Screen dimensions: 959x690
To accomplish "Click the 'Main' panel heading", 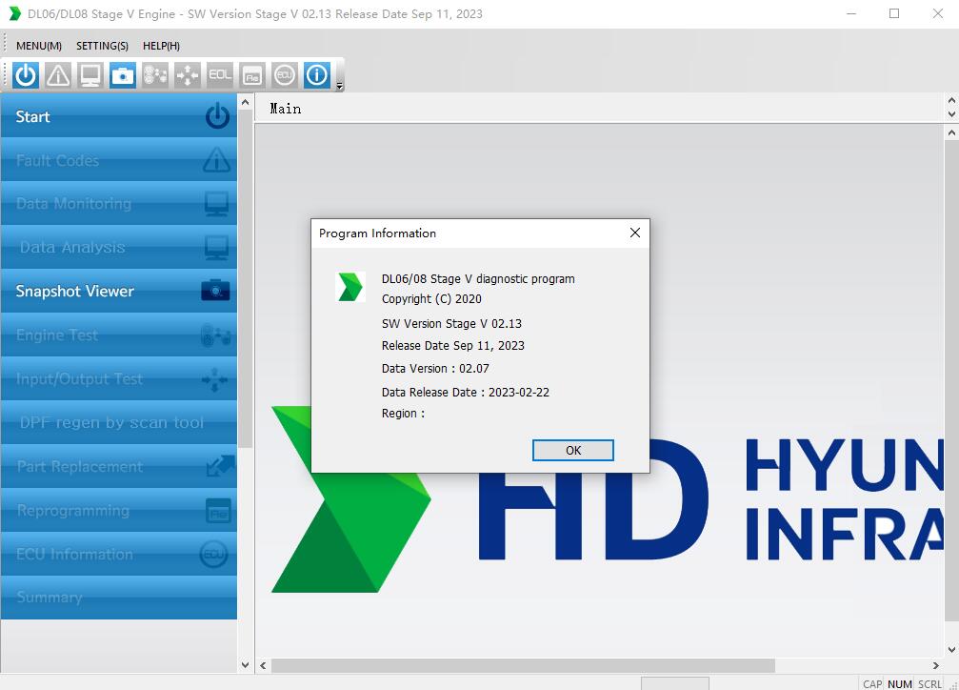I will click(x=286, y=109).
